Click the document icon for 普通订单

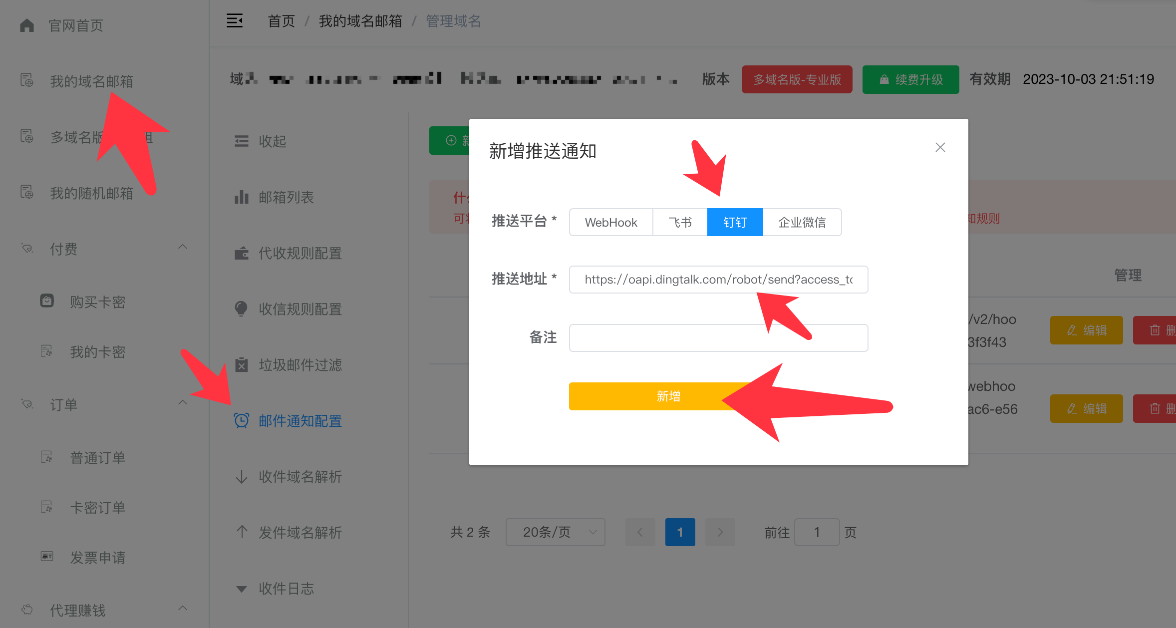tap(47, 457)
